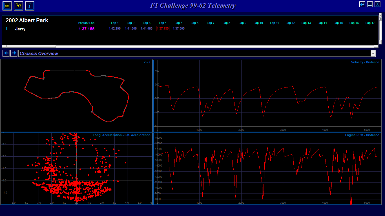Viewport: 385px width, 216px height.
Task: Go to the next view with the right arrow
Action: 14,53
